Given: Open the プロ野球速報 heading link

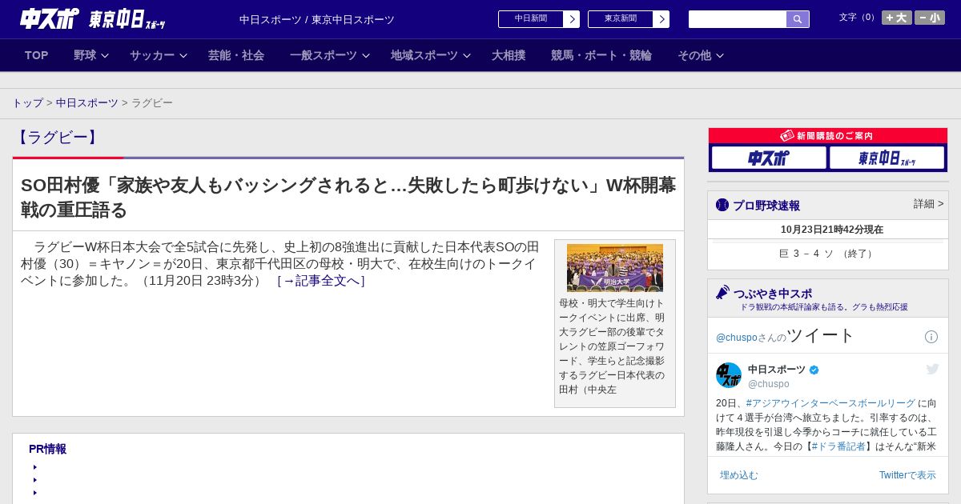Looking at the screenshot, I should click(766, 206).
